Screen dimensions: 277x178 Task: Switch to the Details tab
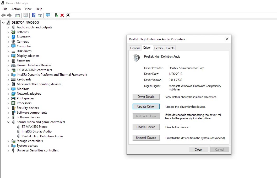point(159,48)
